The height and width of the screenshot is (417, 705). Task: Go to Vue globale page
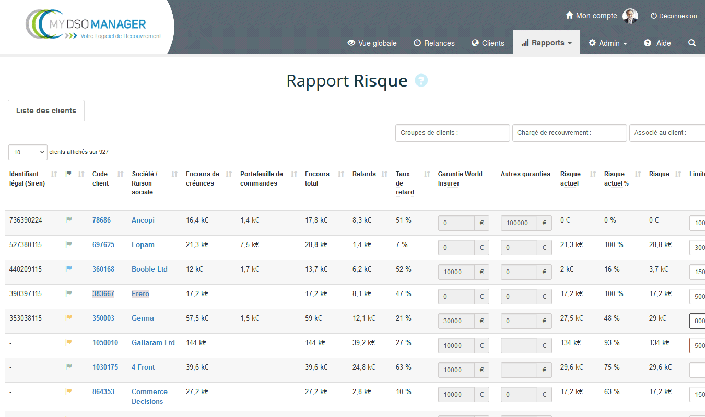click(x=372, y=43)
